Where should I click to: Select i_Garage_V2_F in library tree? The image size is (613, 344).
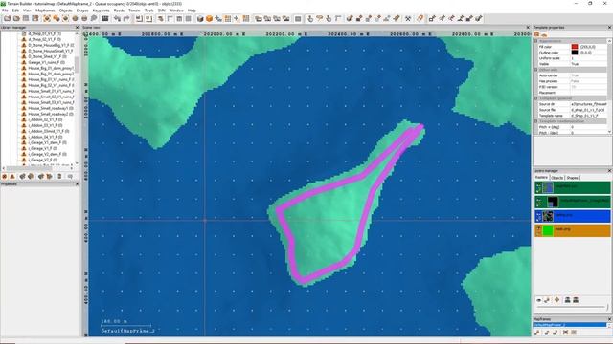[x=42, y=160]
